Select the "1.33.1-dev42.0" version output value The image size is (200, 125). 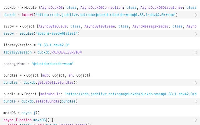click(53, 45)
